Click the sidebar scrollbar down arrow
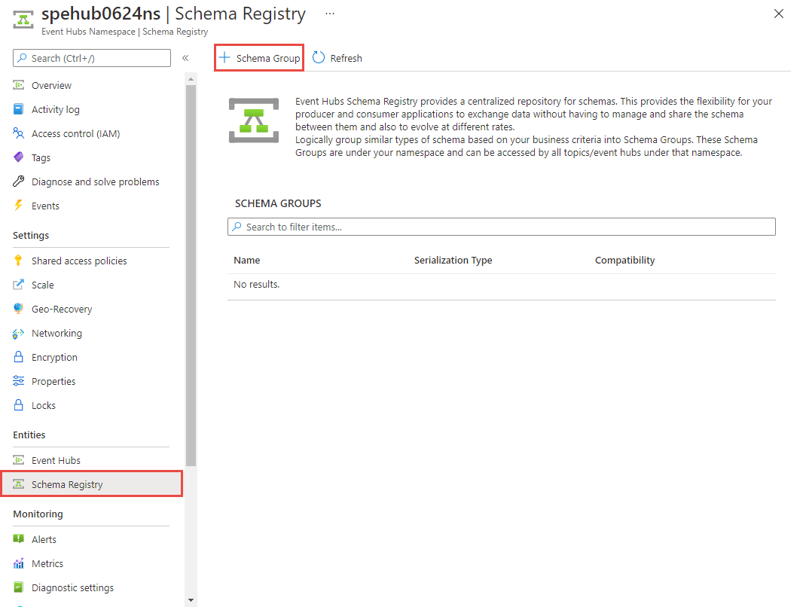Image resolution: width=806 pixels, height=607 pixels. tap(191, 599)
